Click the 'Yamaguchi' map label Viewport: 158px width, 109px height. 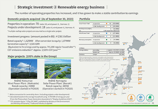tap(96, 82)
